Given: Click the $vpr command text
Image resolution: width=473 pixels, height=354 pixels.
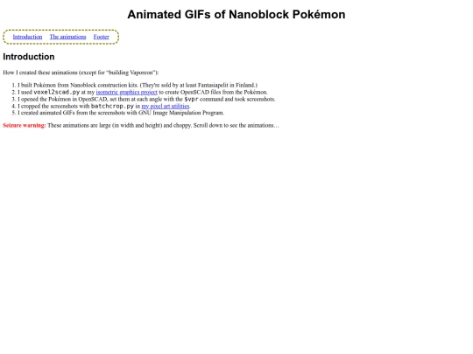Looking at the screenshot, I should (x=191, y=99).
